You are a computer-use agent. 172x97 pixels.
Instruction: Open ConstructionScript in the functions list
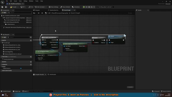point(8,59)
